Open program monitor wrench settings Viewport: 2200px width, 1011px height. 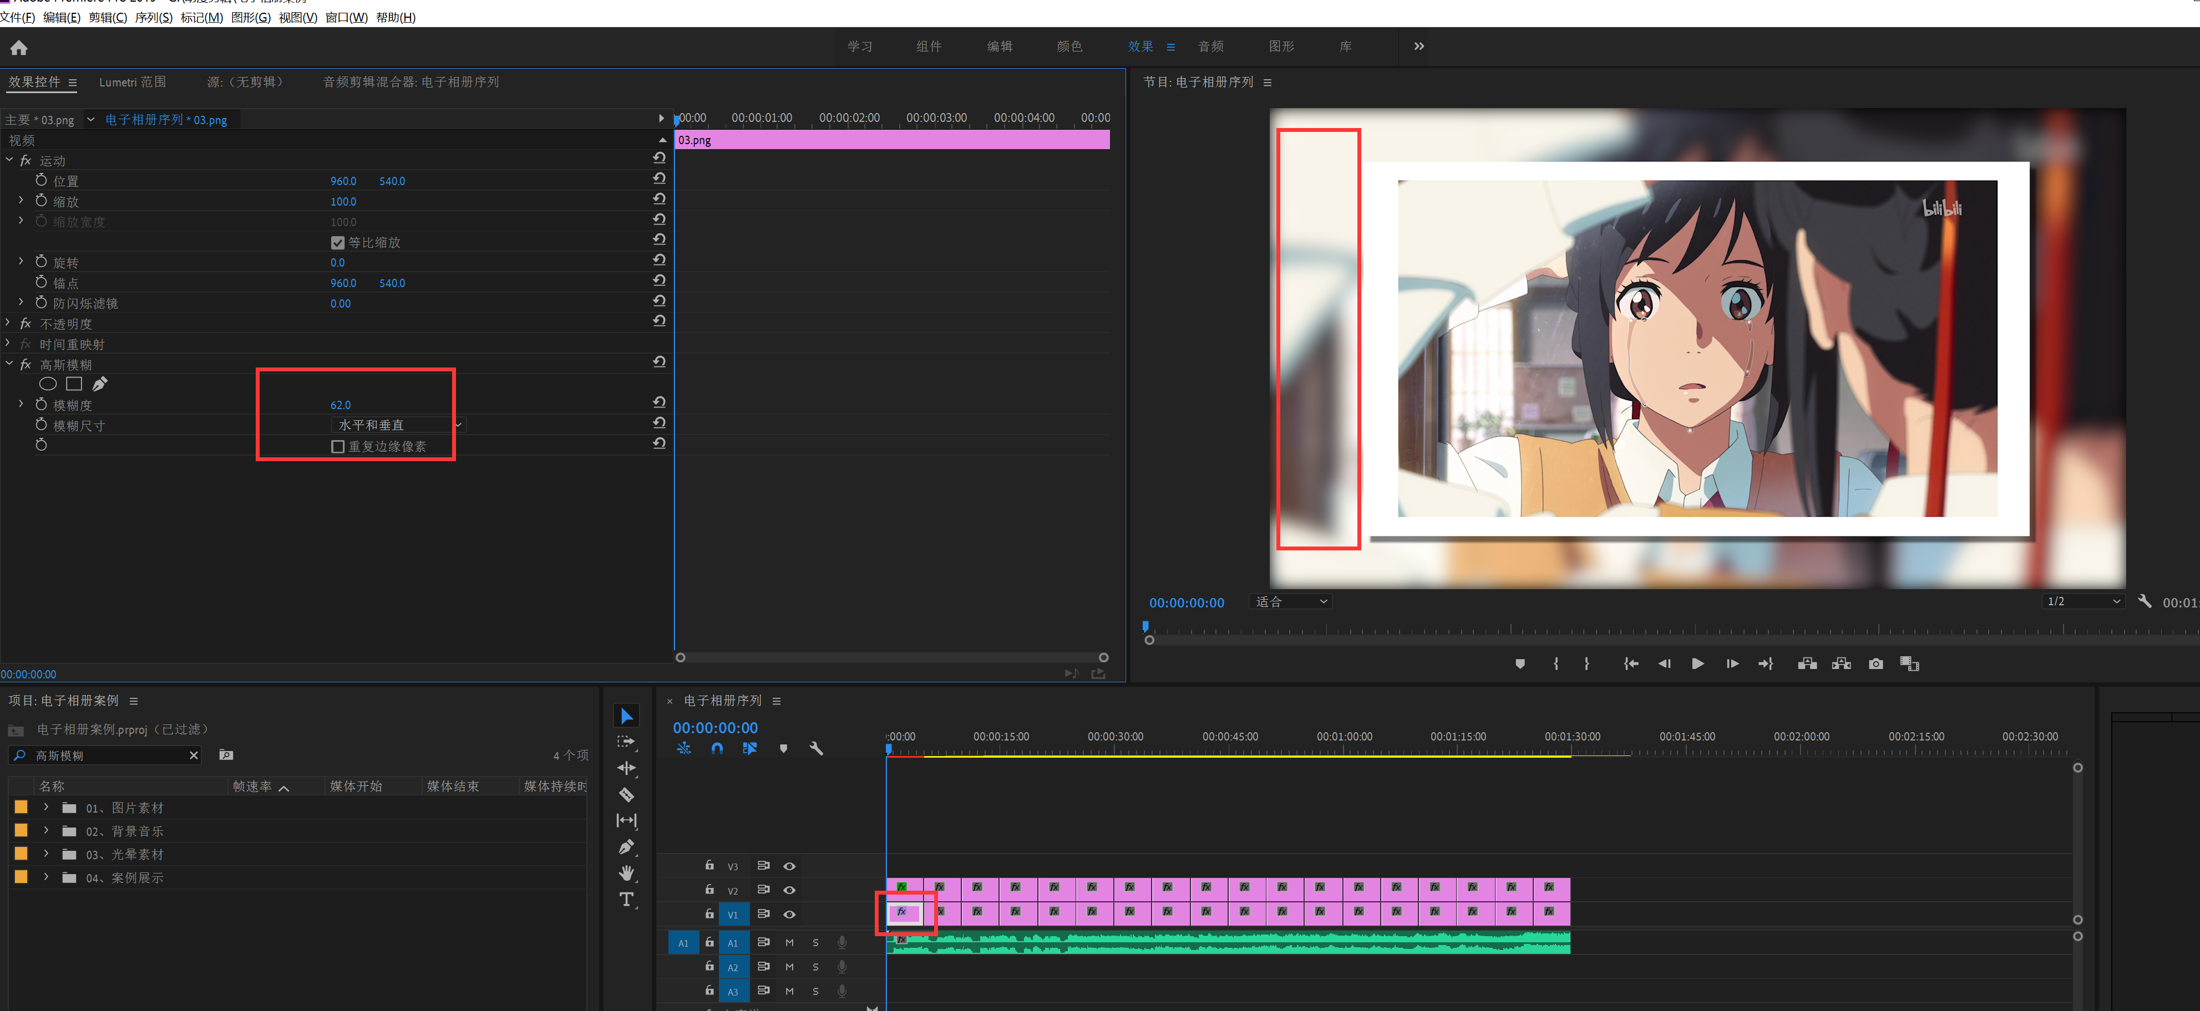(x=2143, y=601)
